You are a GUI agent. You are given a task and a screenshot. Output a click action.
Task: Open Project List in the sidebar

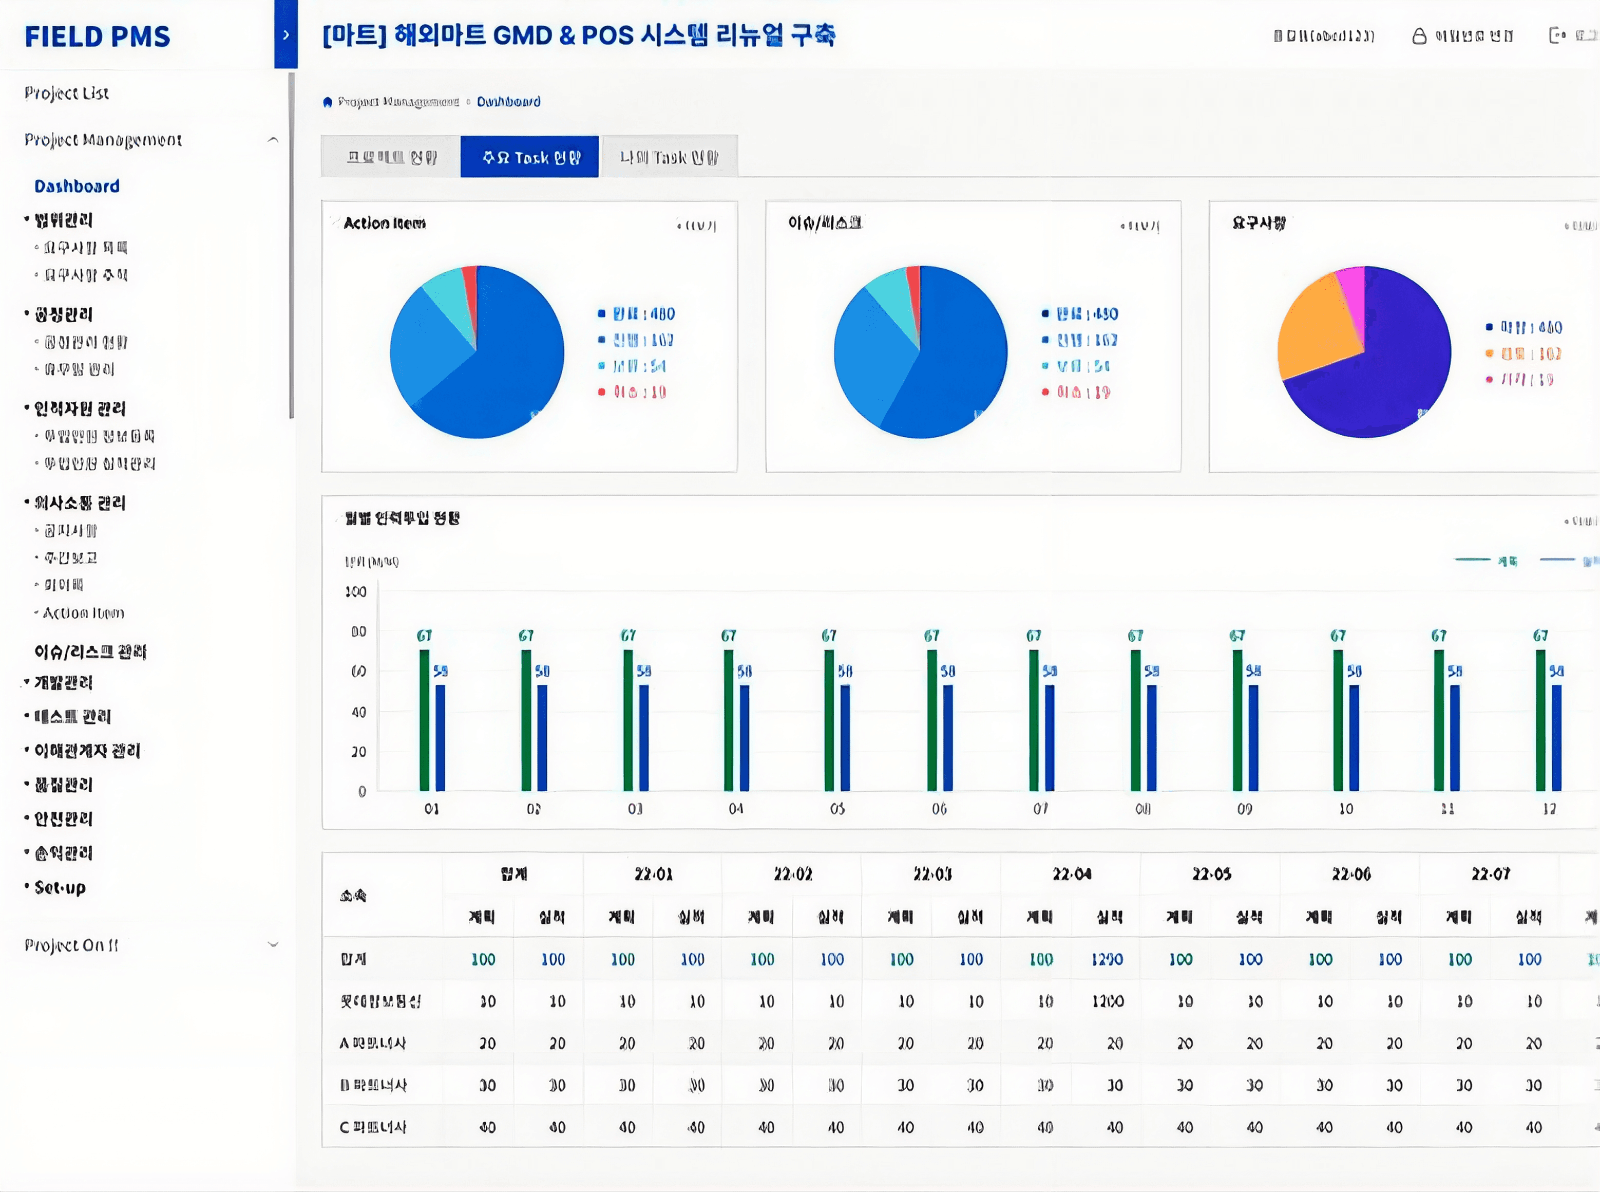click(66, 93)
